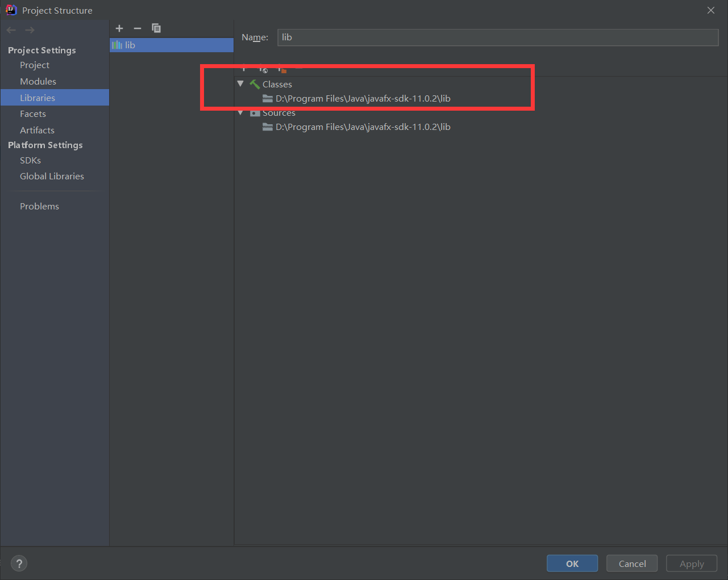The width and height of the screenshot is (728, 580).
Task: Click the green hammer Classes icon
Action: [x=255, y=84]
